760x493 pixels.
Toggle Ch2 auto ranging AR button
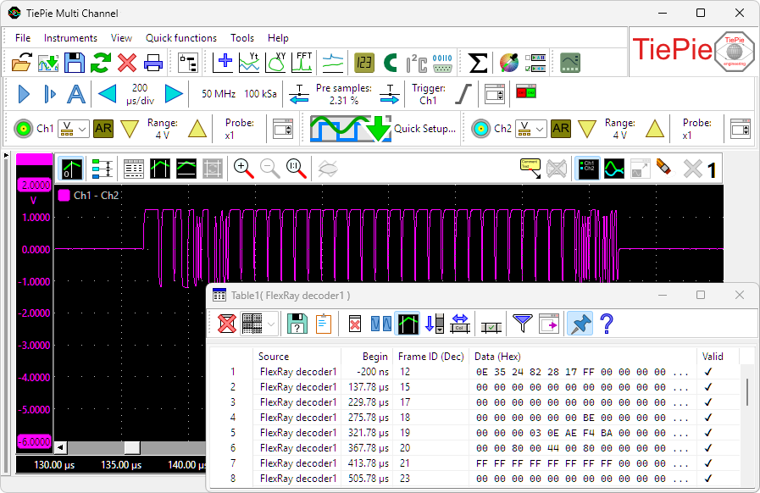560,129
